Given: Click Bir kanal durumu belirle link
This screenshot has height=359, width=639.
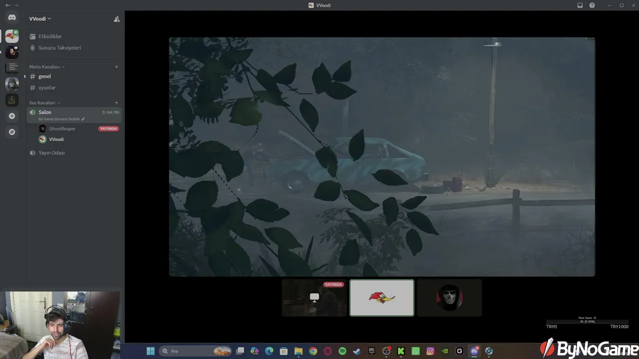Looking at the screenshot, I should [x=59, y=119].
